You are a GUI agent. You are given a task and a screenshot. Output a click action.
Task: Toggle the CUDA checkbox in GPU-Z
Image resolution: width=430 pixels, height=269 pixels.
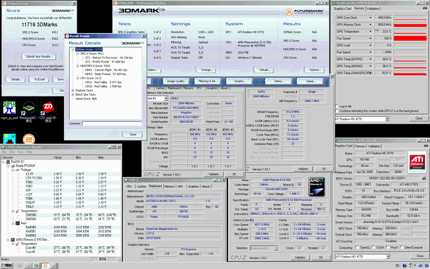(373, 247)
